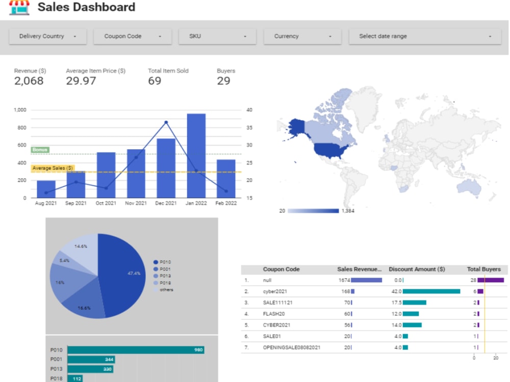This screenshot has height=382, width=510.
Task: Click the P018 legend entry
Action: (x=162, y=283)
